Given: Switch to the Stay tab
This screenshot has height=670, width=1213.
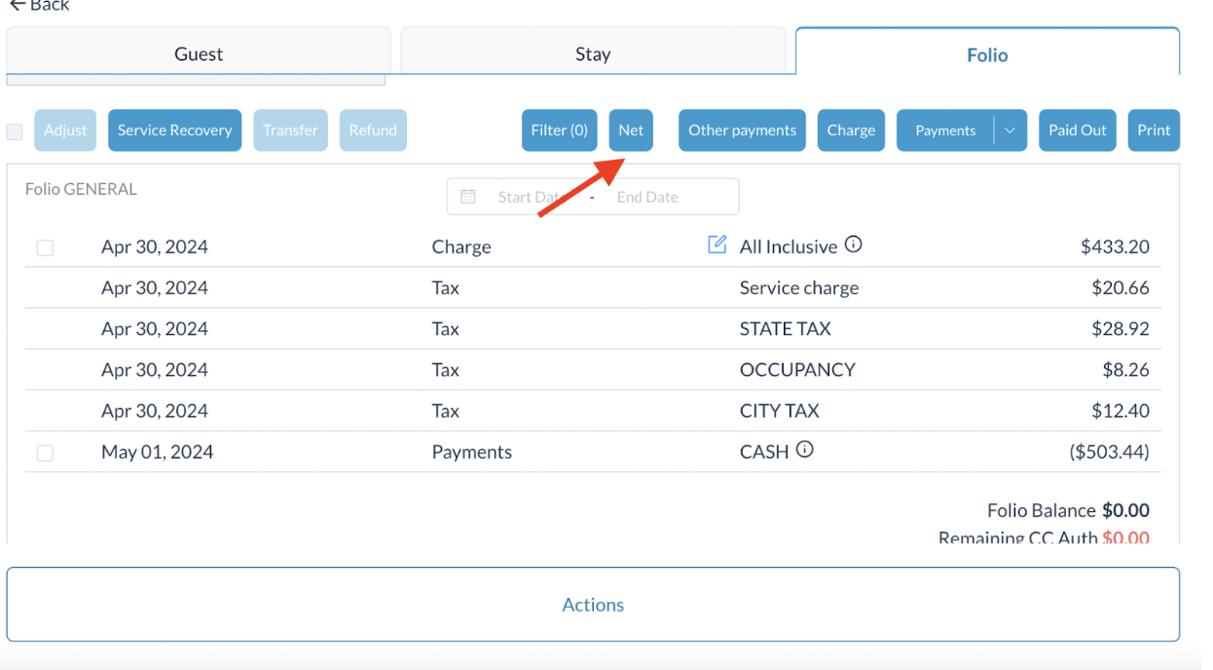Looking at the screenshot, I should [x=593, y=55].
